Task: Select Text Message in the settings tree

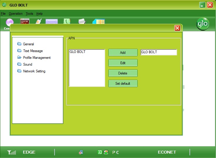Action: pos(33,51)
